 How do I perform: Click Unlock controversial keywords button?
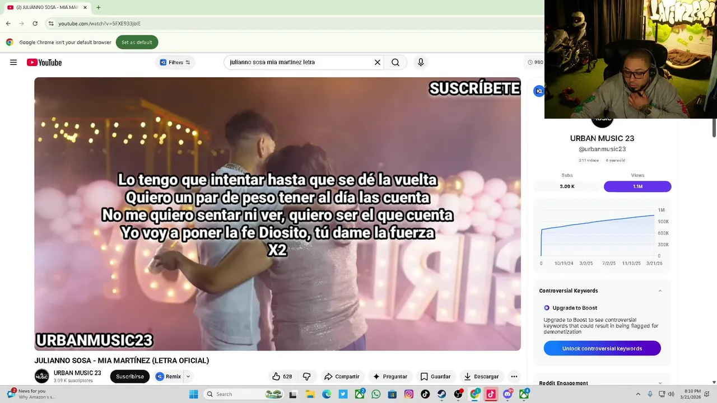pos(602,348)
